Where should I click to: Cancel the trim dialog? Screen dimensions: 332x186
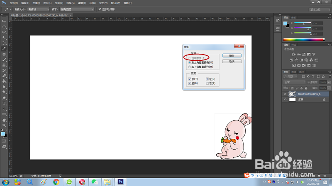click(x=232, y=62)
